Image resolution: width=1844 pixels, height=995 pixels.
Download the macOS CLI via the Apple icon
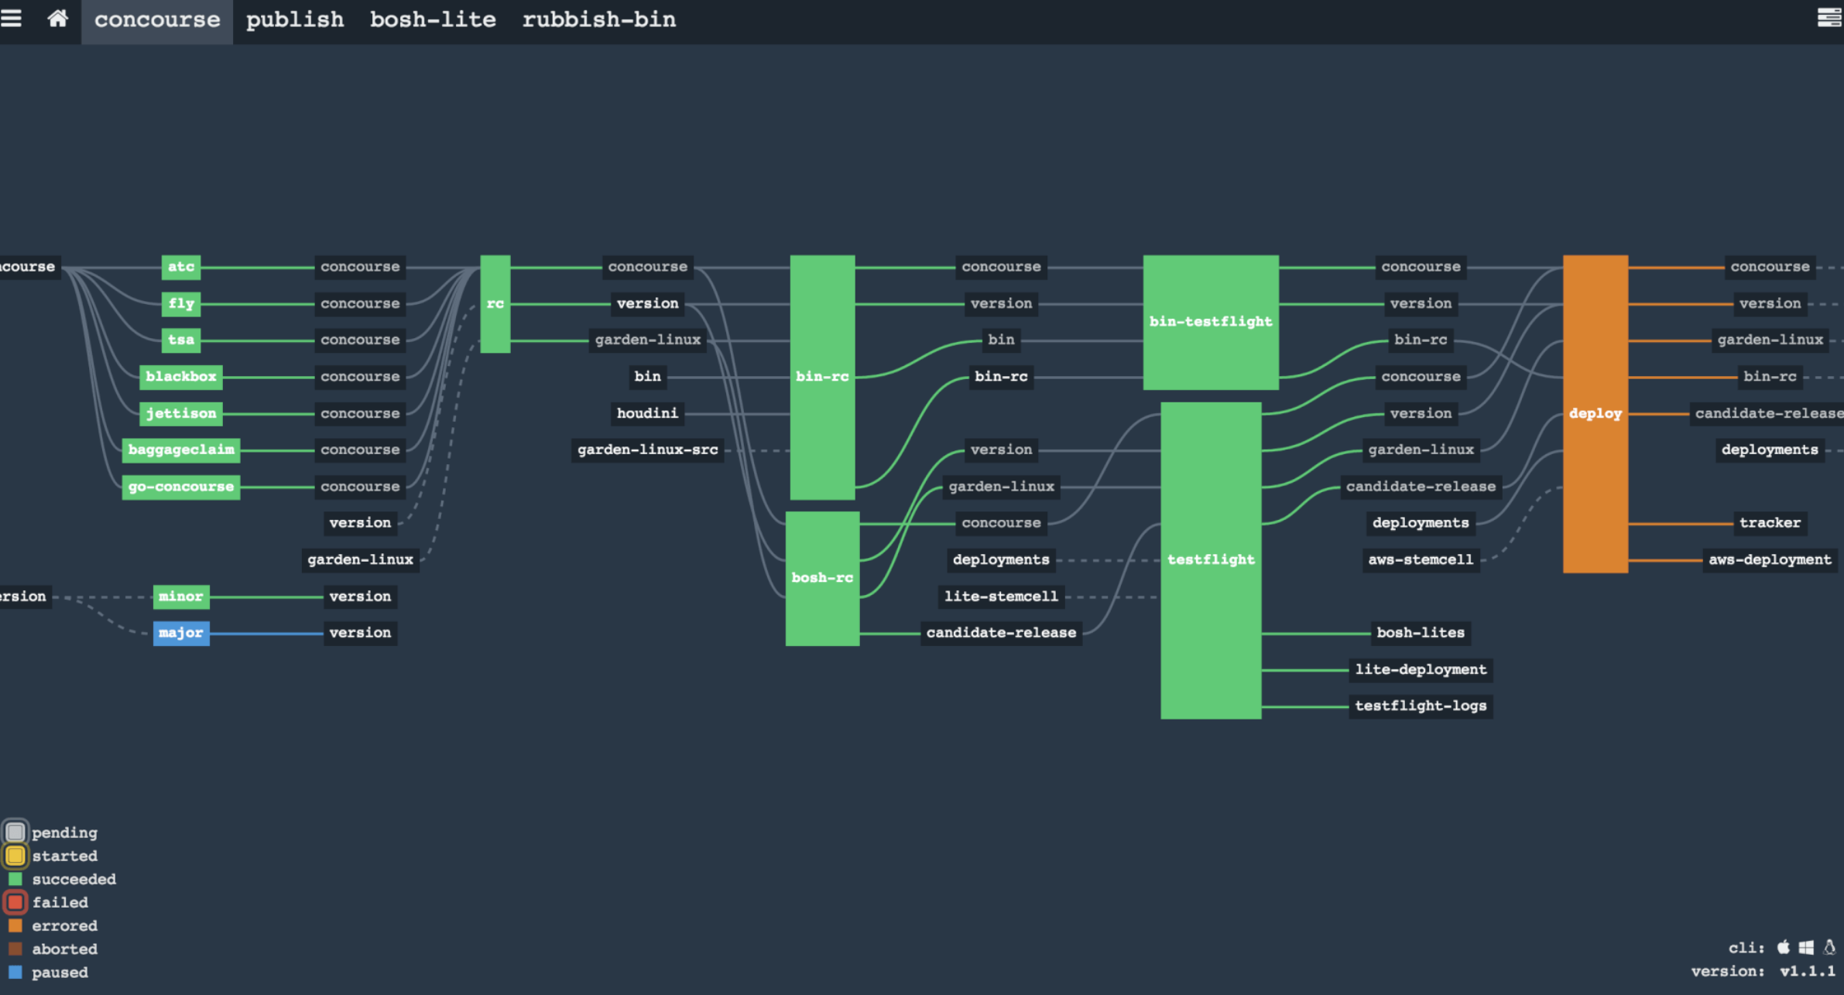click(1784, 947)
